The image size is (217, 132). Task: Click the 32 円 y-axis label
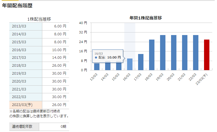pyautogui.click(x=83, y=32)
